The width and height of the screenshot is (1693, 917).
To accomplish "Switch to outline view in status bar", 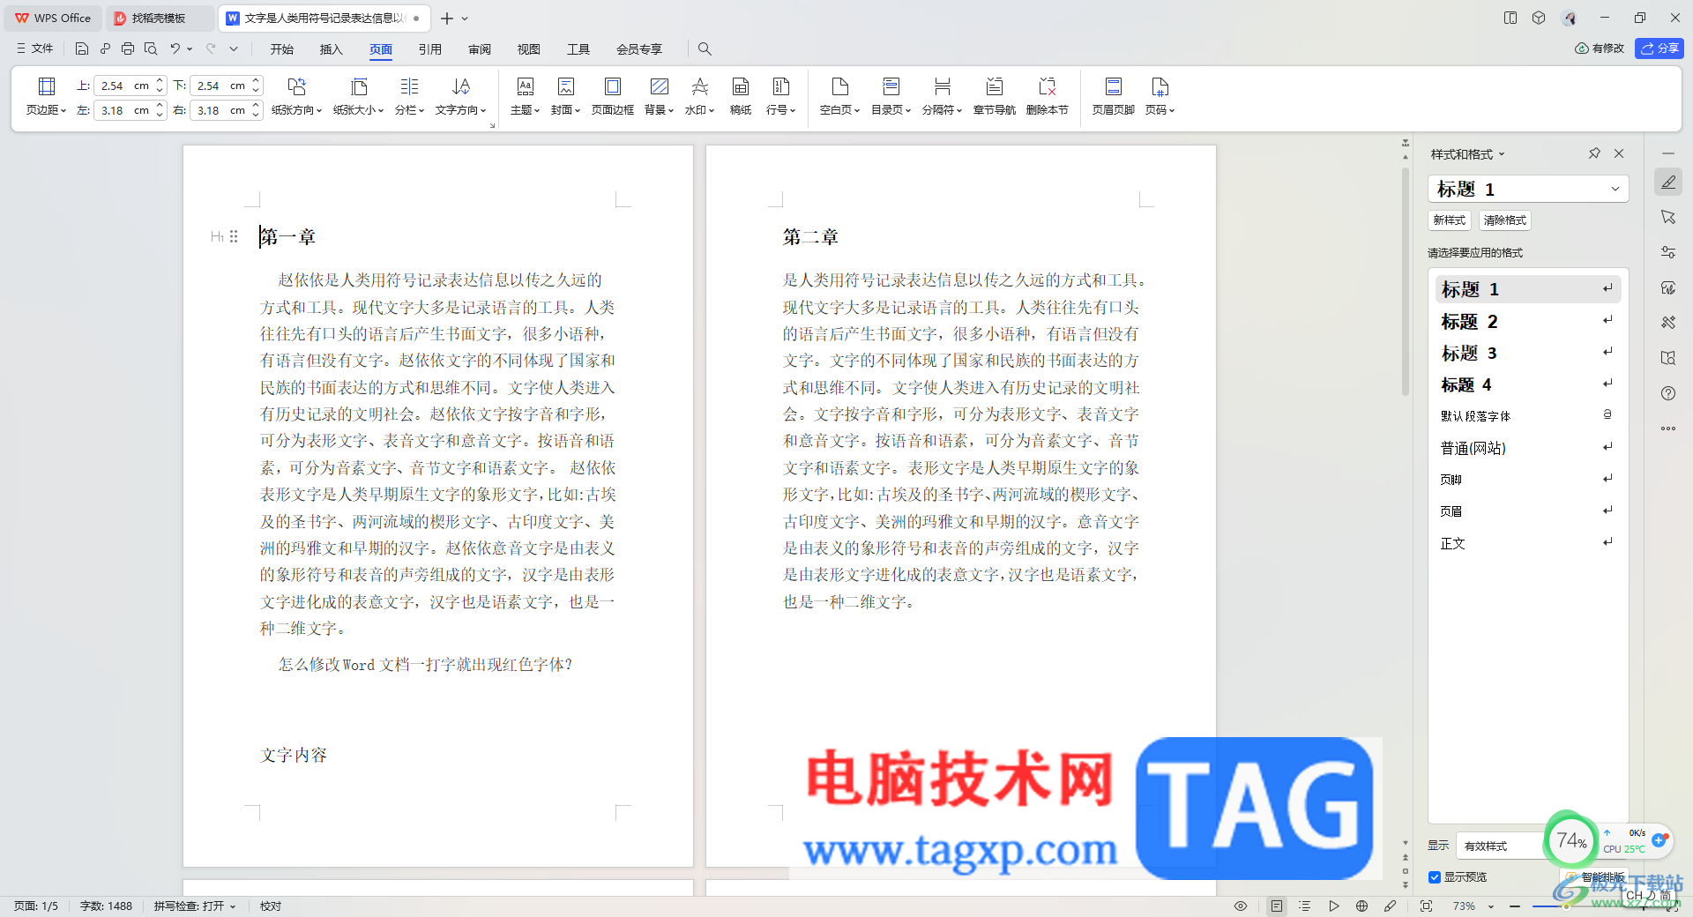I will (x=1305, y=906).
